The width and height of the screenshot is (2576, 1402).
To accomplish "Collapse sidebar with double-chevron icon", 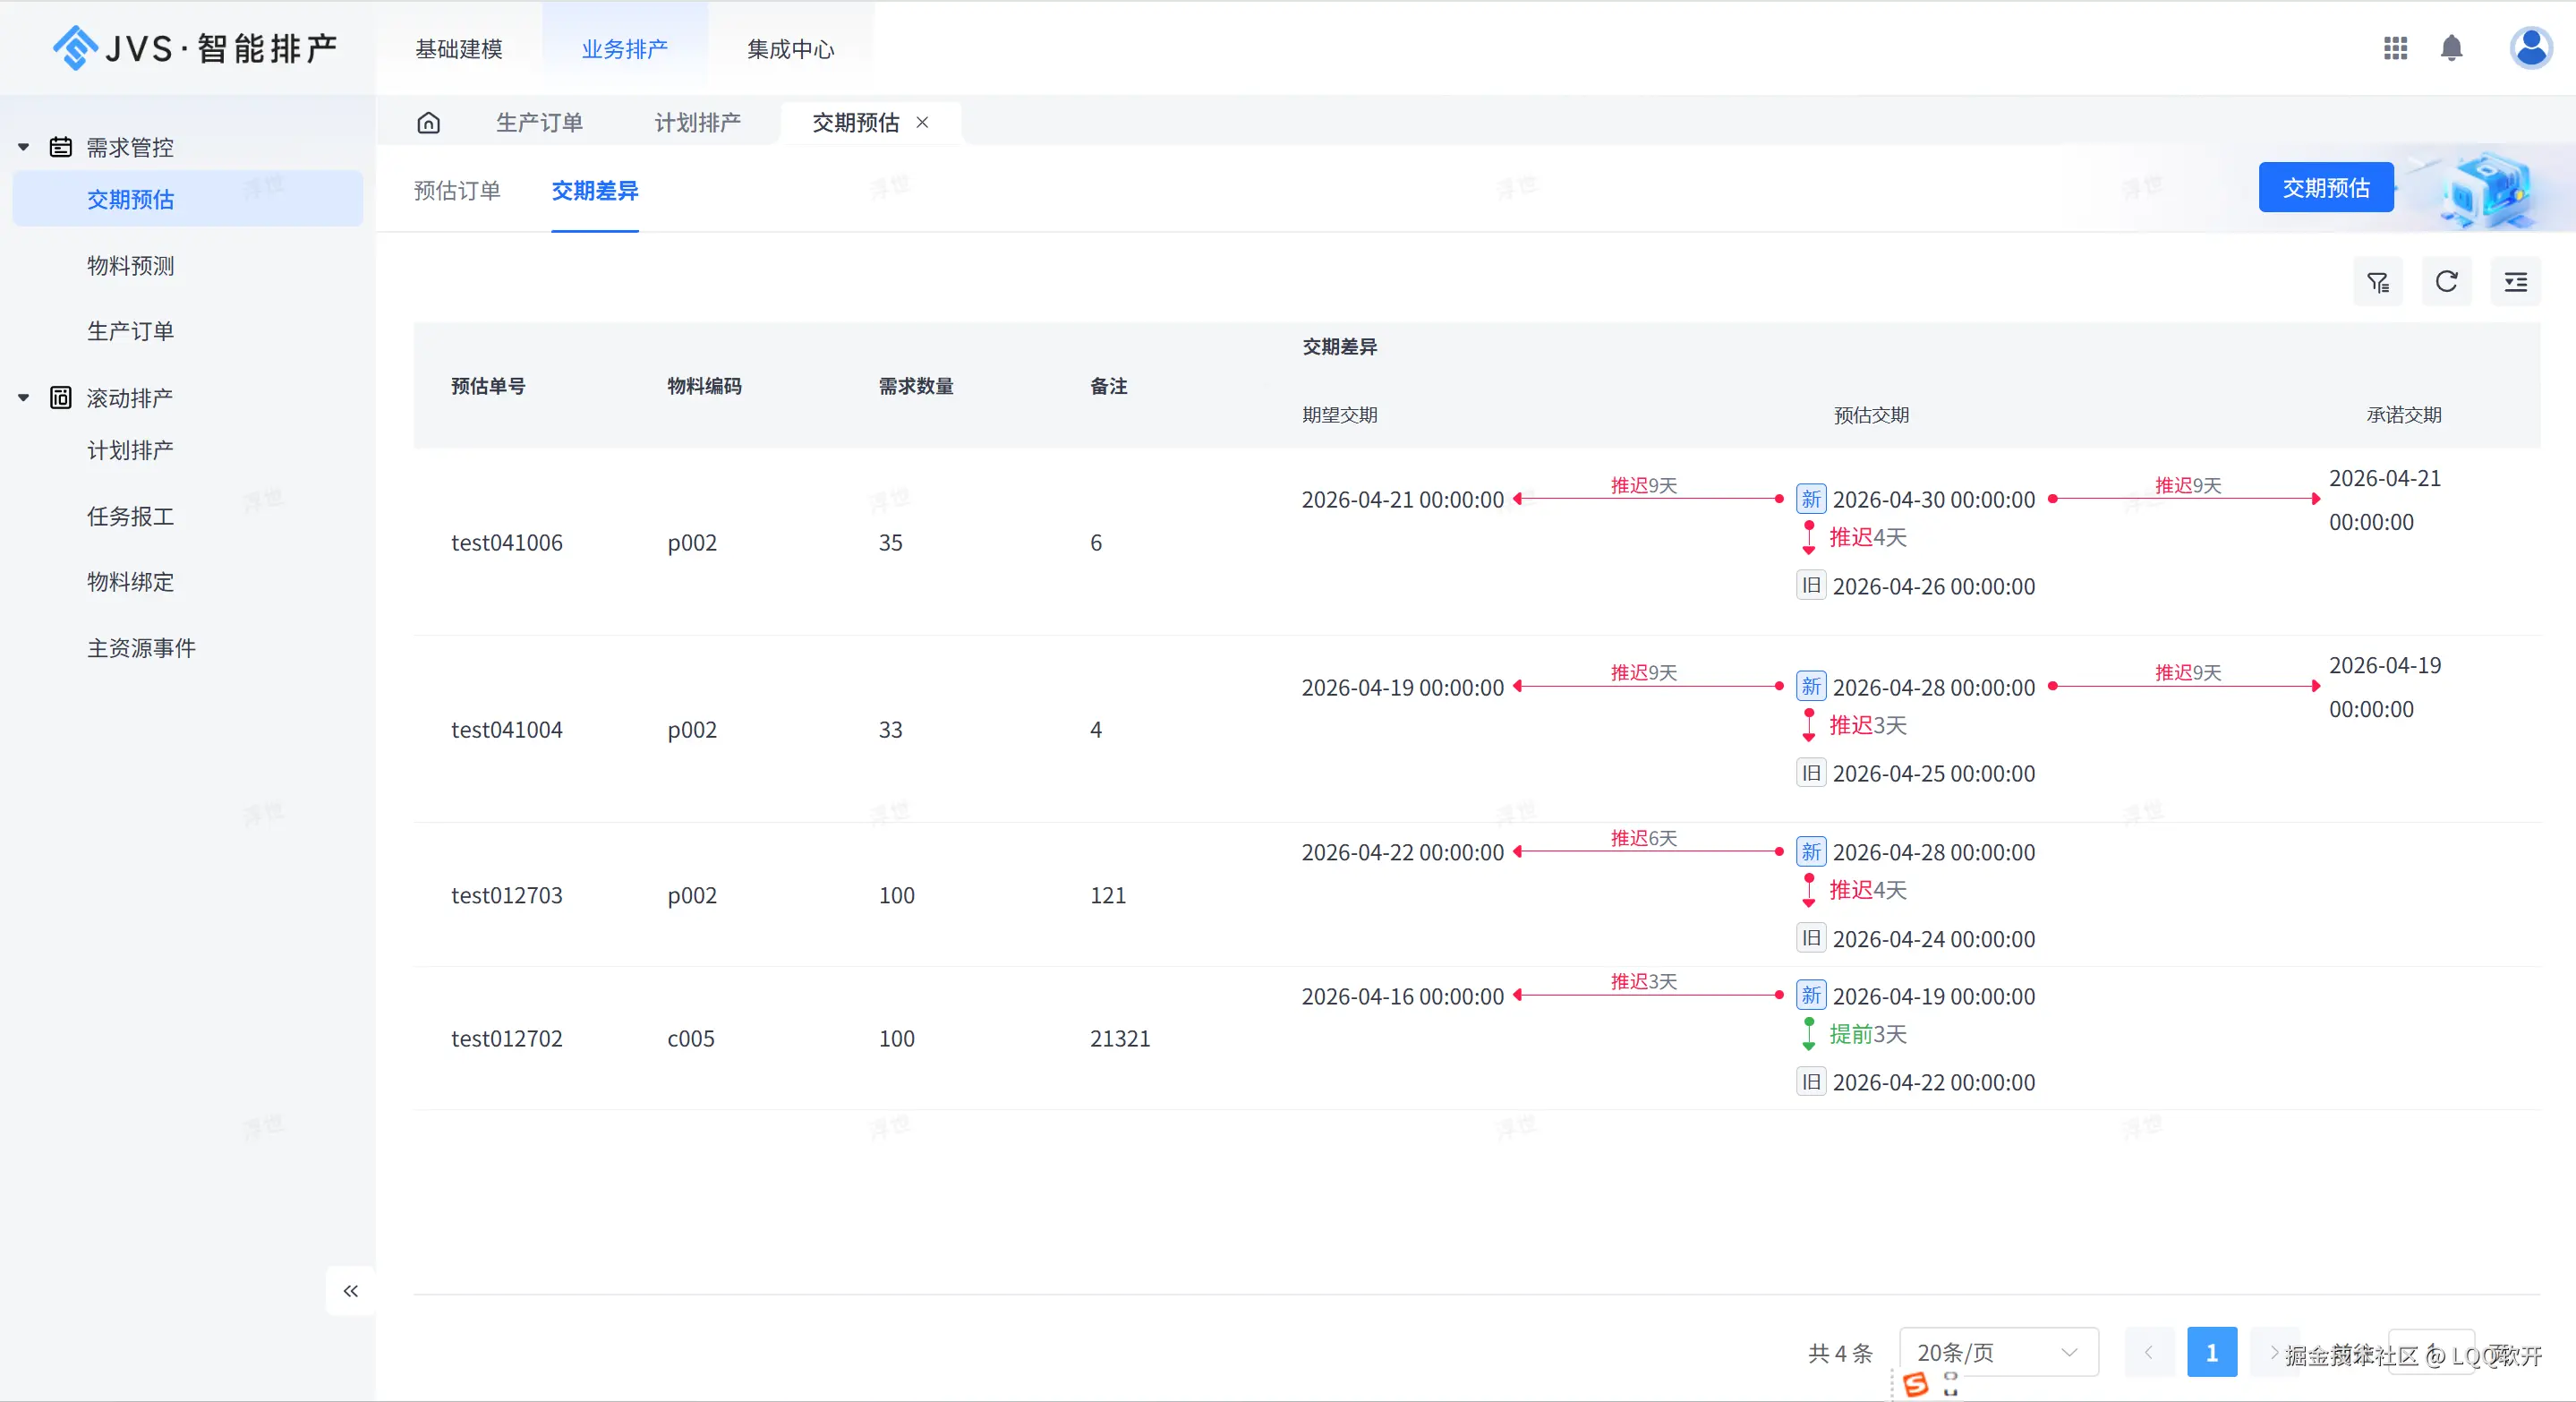I will [x=350, y=1291].
